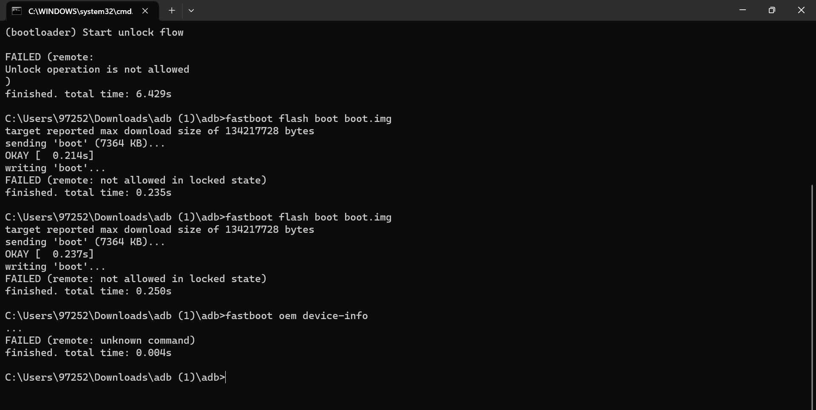The height and width of the screenshot is (410, 816).
Task: Click 'finished. total time: 6.429s' text
Action: click(88, 94)
